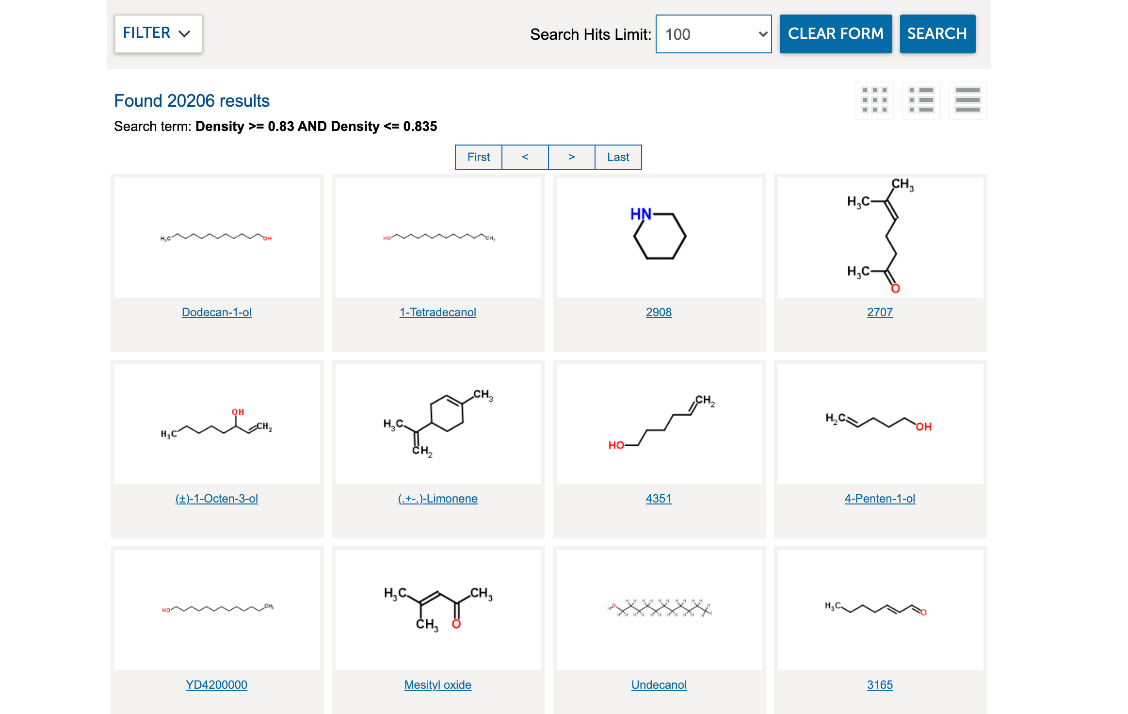
Task: Switch to compact table view layout
Action: (x=968, y=100)
